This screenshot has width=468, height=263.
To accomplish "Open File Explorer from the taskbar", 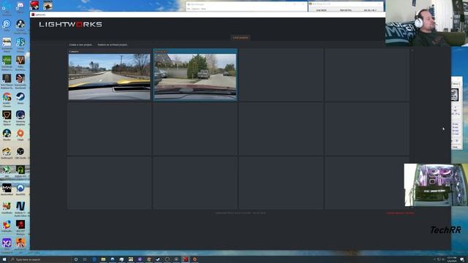I will point(103,259).
